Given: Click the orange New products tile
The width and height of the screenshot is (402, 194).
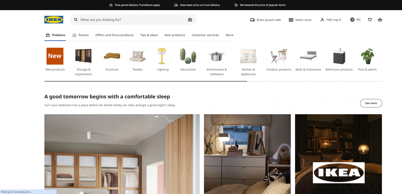Looking at the screenshot, I should [55, 56].
